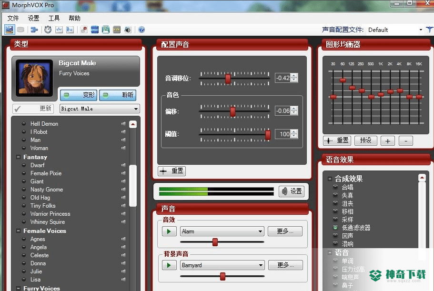Click the equalizer minus button
The width and height of the screenshot is (434, 291).
tap(406, 141)
